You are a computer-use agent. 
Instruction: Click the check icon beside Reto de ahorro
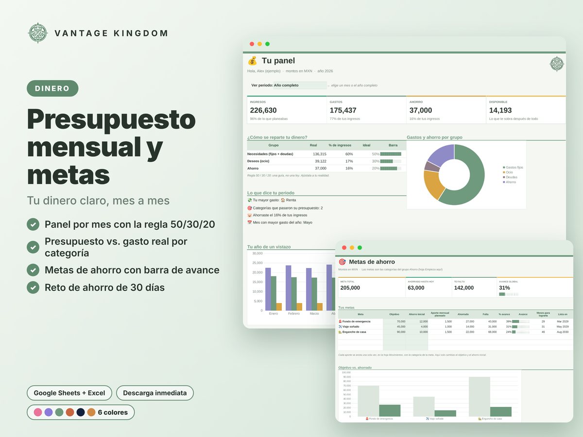[33, 287]
